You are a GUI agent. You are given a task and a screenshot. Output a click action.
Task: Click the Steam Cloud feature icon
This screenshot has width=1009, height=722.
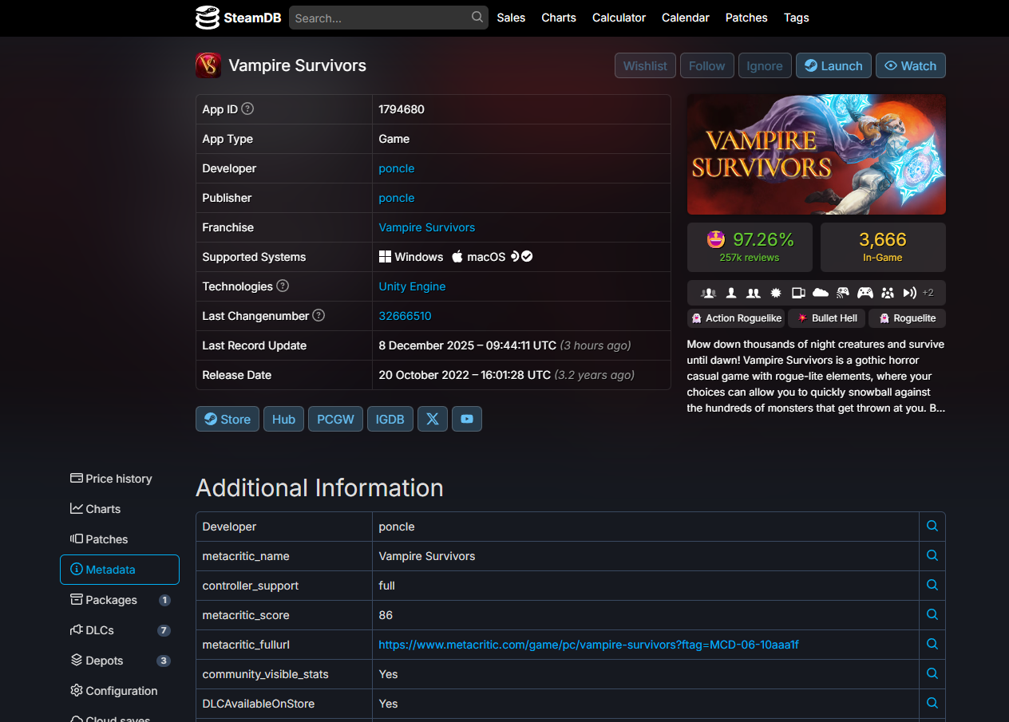(820, 293)
